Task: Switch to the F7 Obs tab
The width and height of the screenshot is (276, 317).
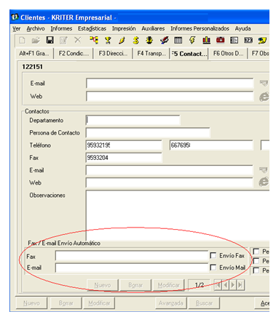Action: point(259,54)
